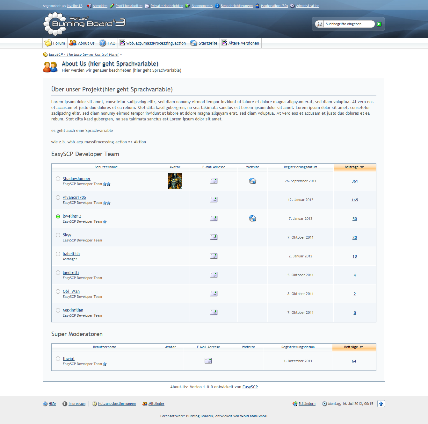
Task: Open the Stil ändern style selector
Action: [307, 404]
